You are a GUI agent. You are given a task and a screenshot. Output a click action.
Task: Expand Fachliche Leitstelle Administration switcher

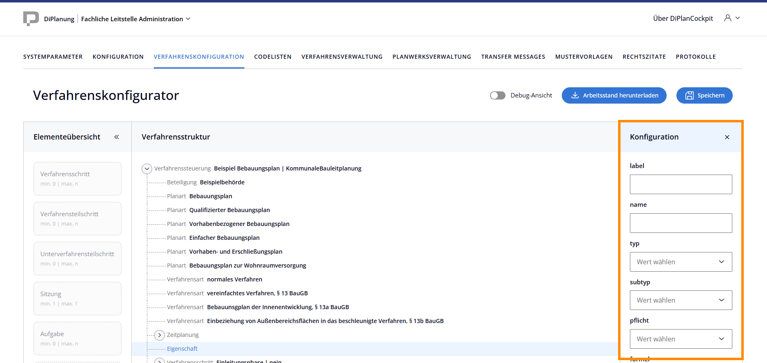point(135,19)
